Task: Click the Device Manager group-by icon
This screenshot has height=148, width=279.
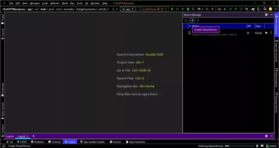Action: click(x=186, y=20)
